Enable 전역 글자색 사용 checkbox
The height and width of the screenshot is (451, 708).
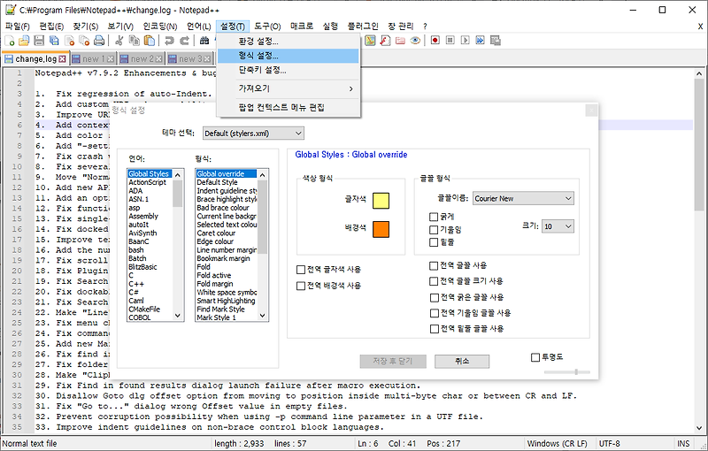301,270
